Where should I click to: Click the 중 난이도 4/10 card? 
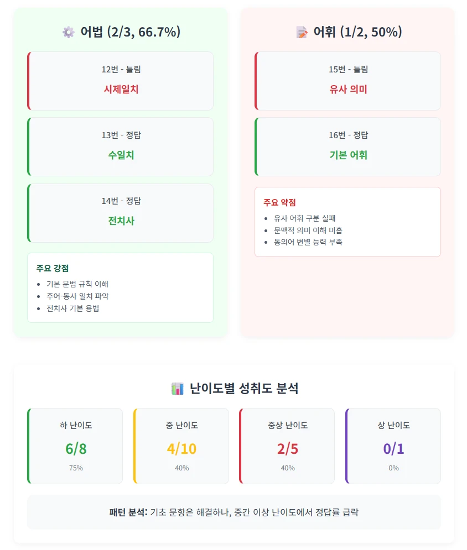[x=181, y=446]
